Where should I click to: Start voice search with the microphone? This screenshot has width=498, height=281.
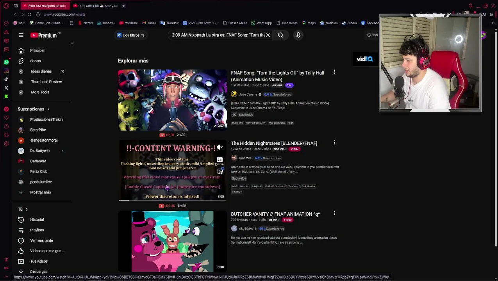tap(298, 35)
